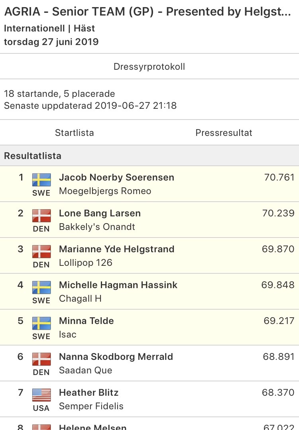Screen dimensions: 299x430
Task: Open the Pressresultat tab
Action: click(x=224, y=133)
